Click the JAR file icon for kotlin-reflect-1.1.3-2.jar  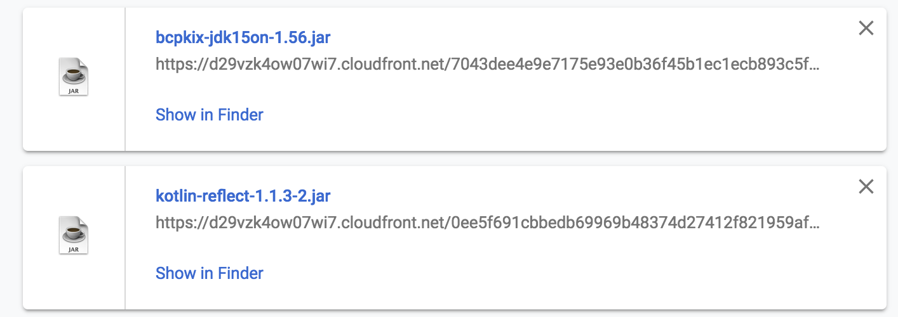coord(74,236)
